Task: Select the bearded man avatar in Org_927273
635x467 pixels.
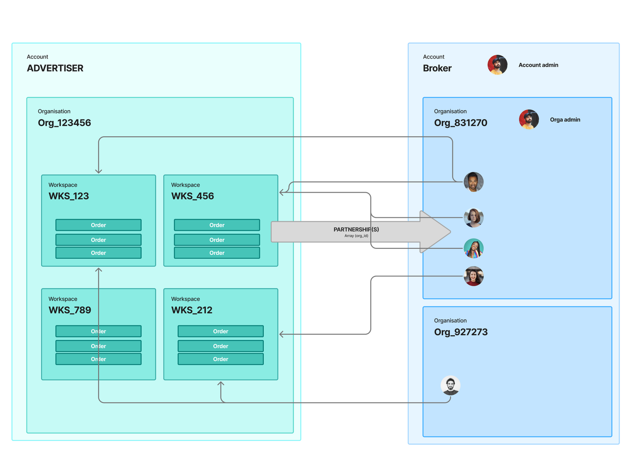Action: [450, 385]
